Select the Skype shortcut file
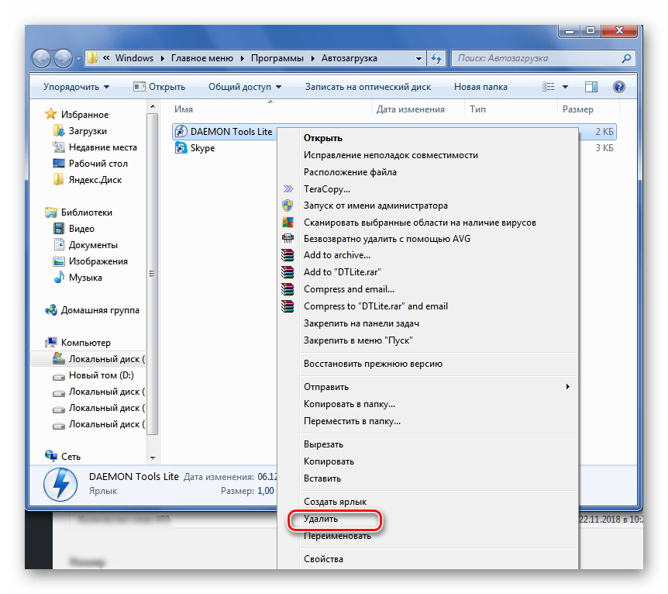The height and width of the screenshot is (594, 668). 202,148
